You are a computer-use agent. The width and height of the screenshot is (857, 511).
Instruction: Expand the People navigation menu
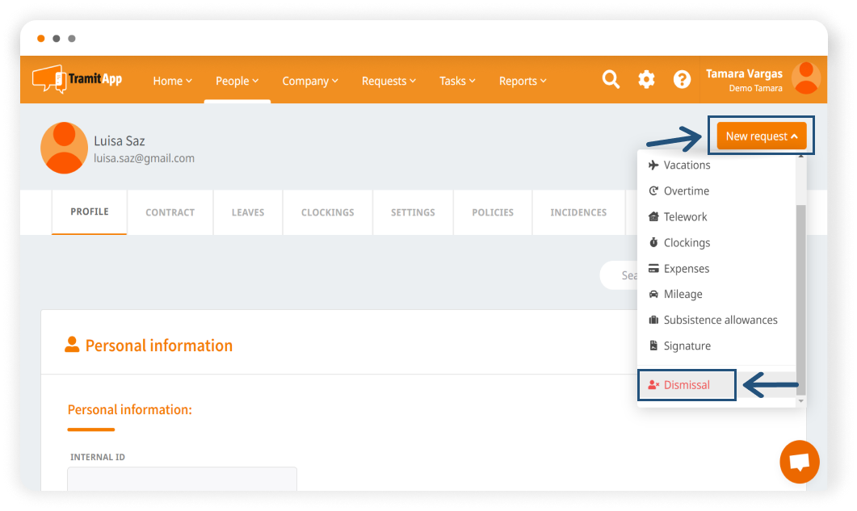[x=237, y=81]
